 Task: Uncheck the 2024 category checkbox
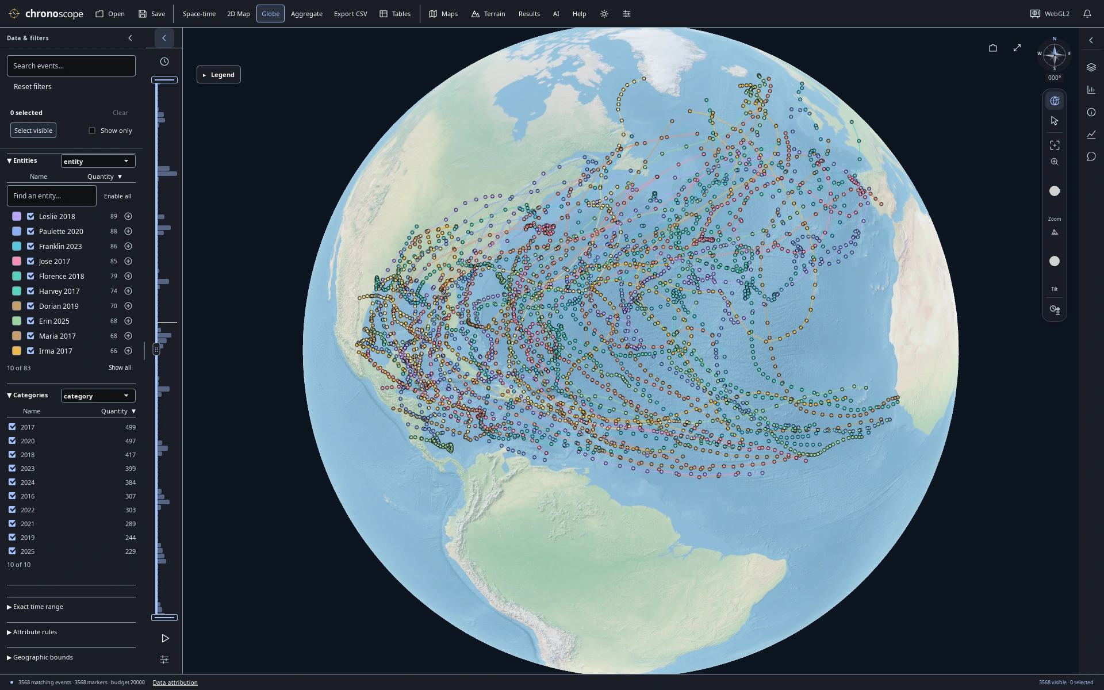coord(12,482)
